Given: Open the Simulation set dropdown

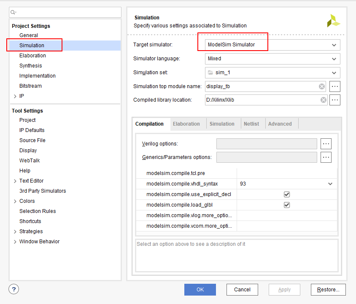Looking at the screenshot, I should point(334,73).
